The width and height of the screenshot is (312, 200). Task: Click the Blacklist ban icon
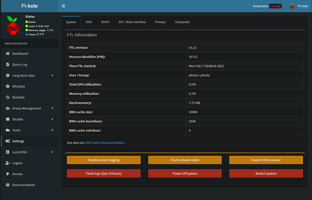pyautogui.click(x=8, y=97)
